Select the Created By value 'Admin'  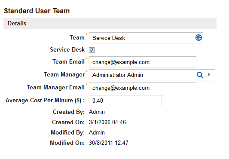tap(97, 112)
